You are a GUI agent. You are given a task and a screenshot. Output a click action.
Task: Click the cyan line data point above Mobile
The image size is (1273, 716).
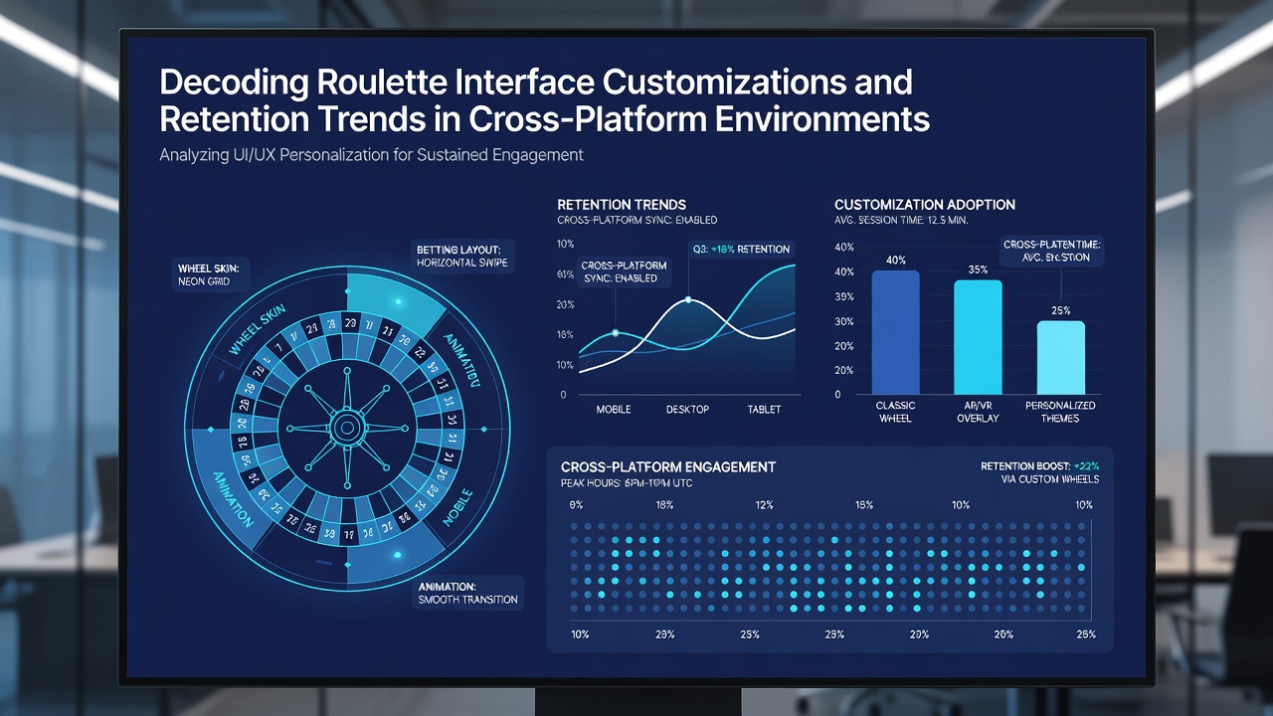[x=615, y=332]
